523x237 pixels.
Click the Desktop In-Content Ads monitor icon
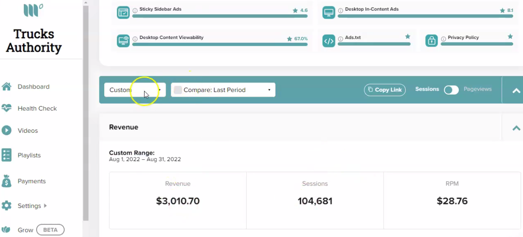tap(329, 13)
